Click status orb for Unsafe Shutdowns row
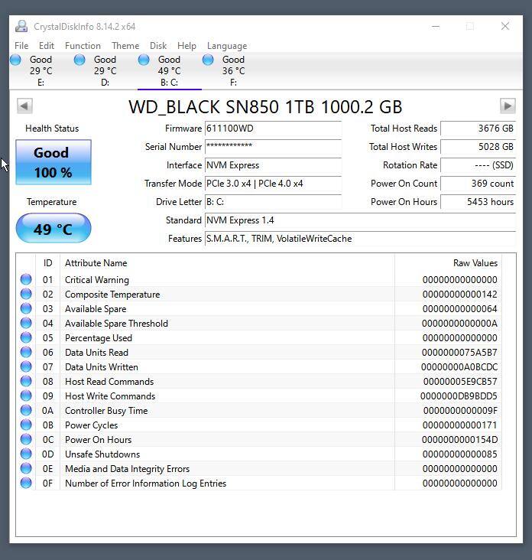Viewport: 532px width, 560px height. (26, 454)
